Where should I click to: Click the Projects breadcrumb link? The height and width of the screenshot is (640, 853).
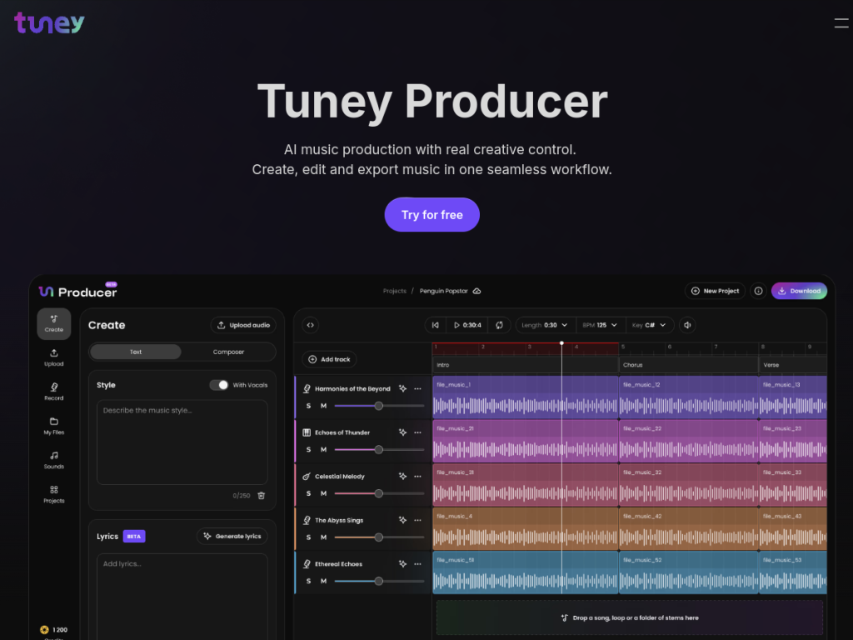(394, 291)
